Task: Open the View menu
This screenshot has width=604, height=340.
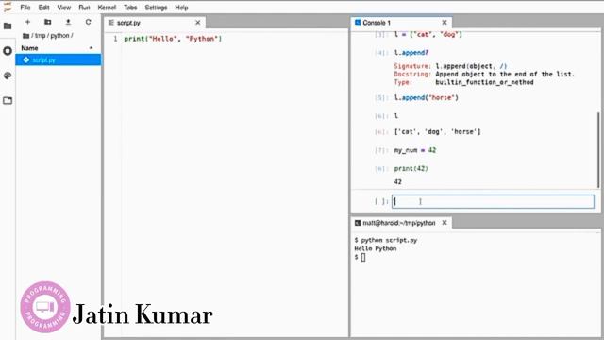Action: (63, 8)
